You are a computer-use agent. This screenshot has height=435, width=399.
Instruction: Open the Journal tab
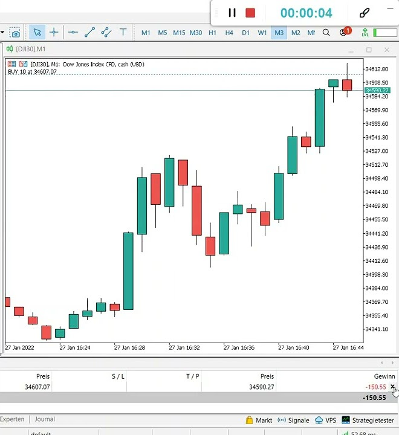[x=45, y=419]
